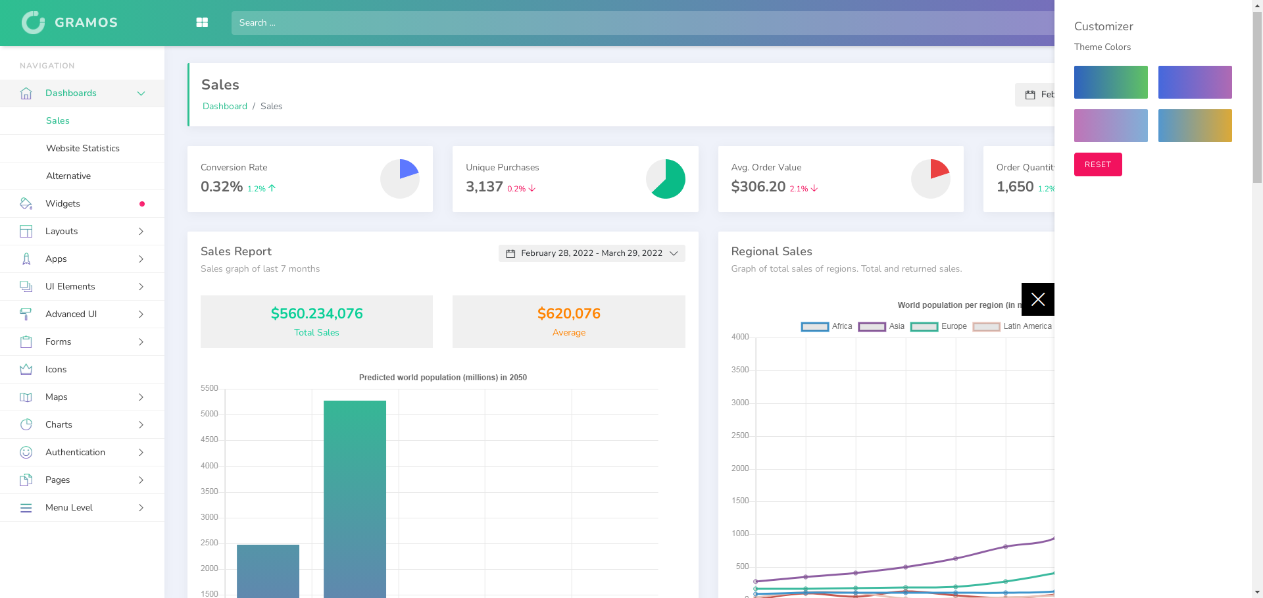Expand the Layouts submenu chevron

coord(141,232)
